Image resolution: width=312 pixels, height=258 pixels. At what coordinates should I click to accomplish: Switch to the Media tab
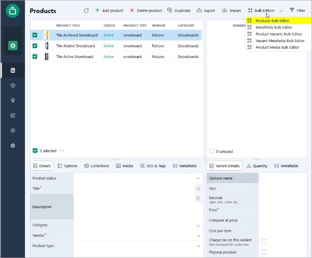pyautogui.click(x=124, y=166)
